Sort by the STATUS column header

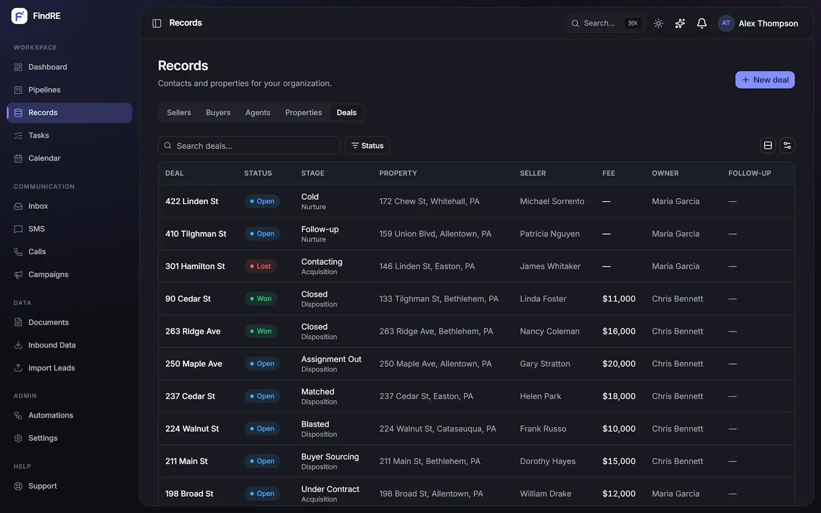[258, 173]
